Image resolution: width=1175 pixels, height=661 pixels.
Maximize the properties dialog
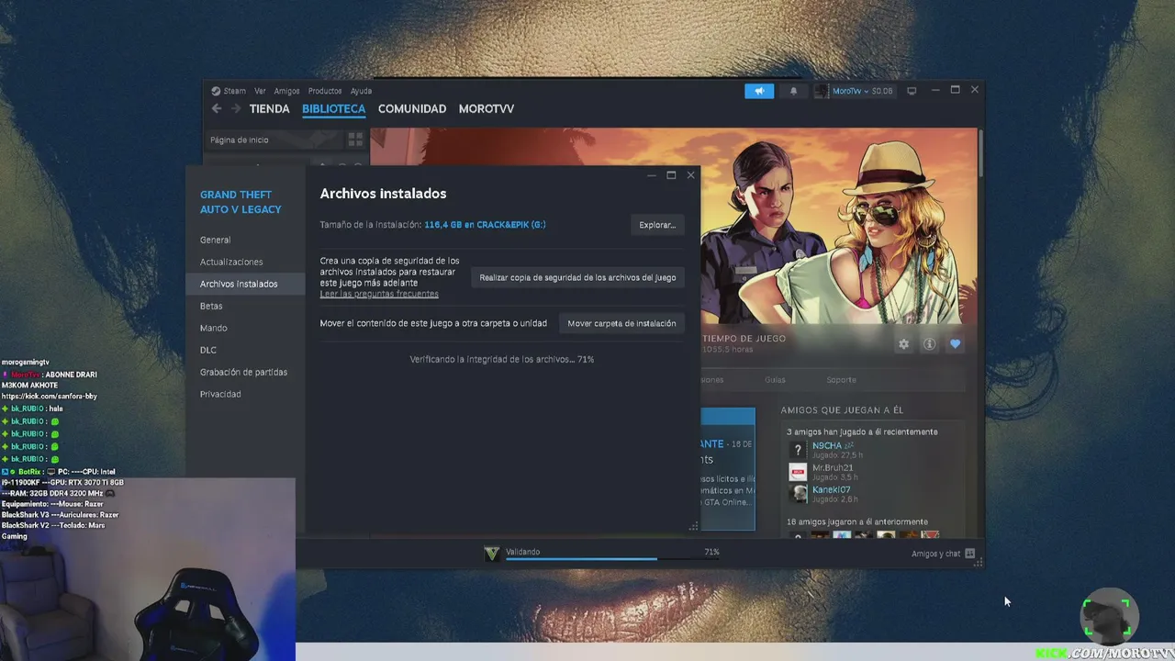pos(671,175)
